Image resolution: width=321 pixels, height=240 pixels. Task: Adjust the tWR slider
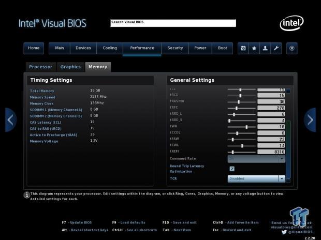click(x=242, y=127)
